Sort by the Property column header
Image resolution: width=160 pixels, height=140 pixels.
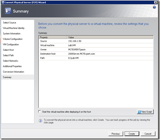pos(53,37)
